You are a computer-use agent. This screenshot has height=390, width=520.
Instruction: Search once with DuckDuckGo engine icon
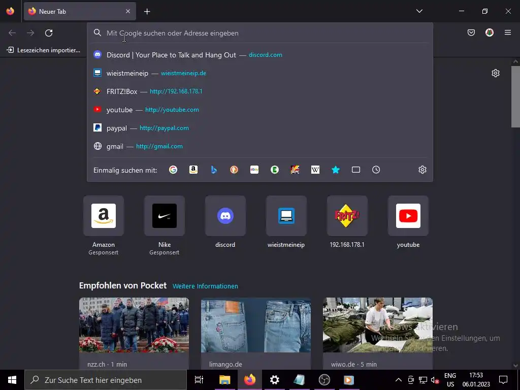(x=234, y=170)
